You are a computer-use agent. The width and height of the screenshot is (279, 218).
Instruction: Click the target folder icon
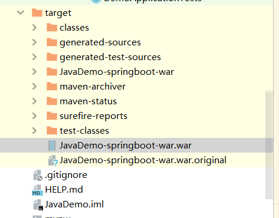click(37, 12)
